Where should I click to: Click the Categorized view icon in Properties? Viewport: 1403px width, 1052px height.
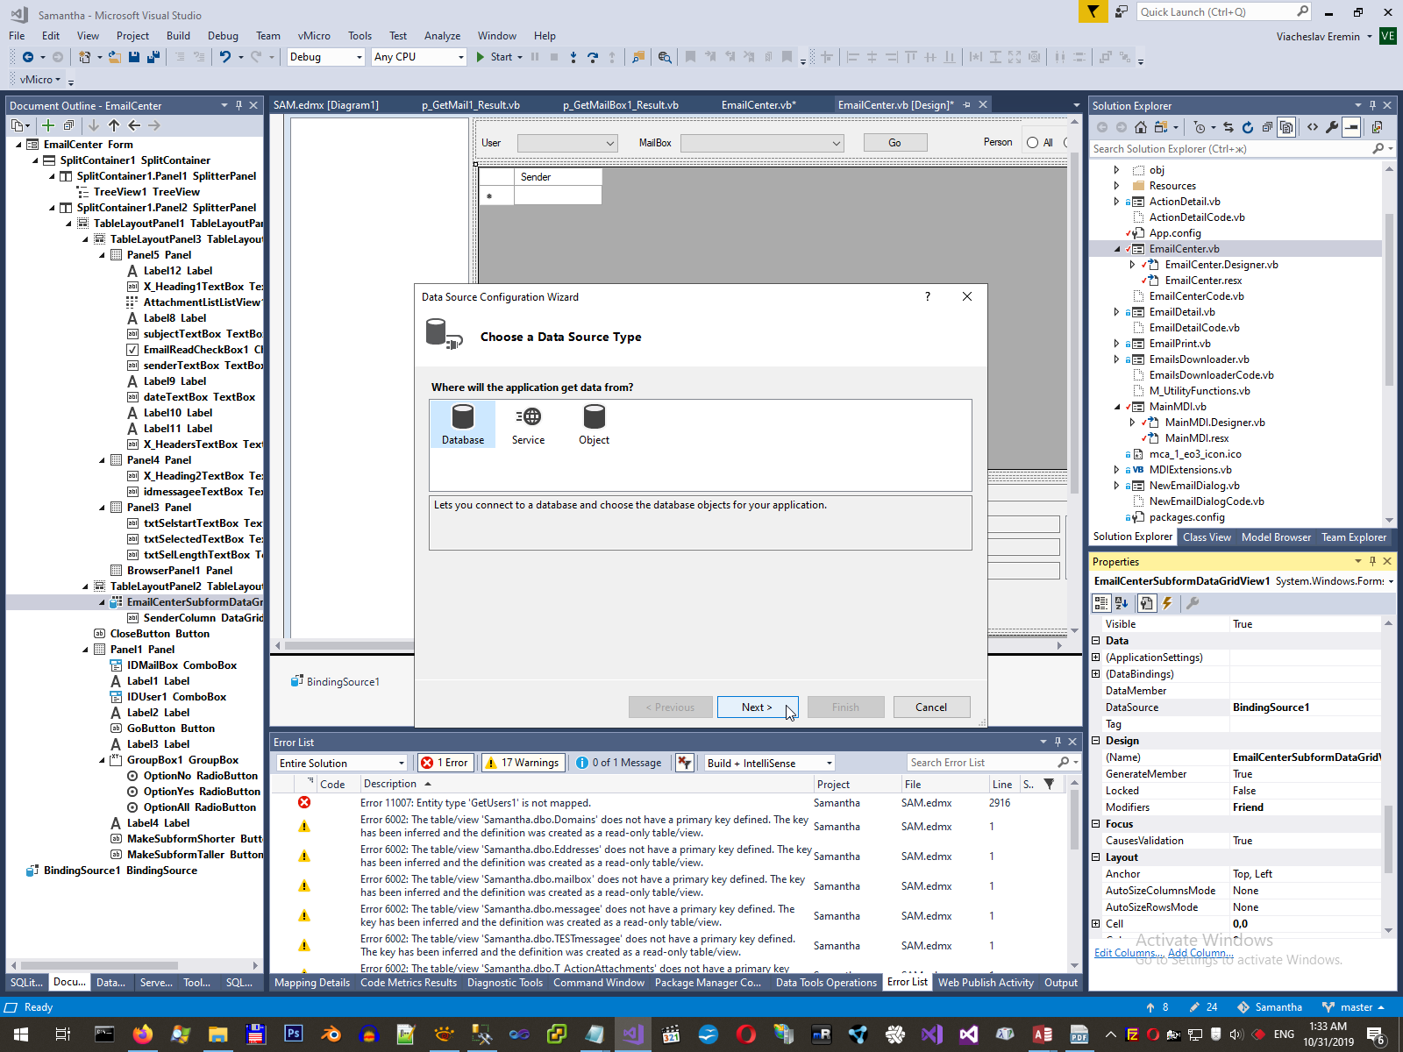coord(1101,603)
